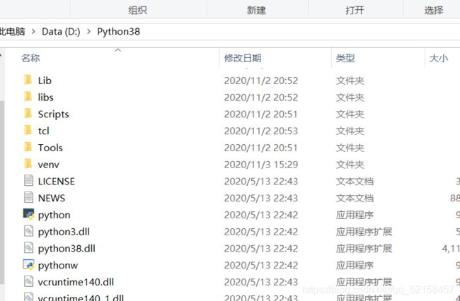The width and height of the screenshot is (460, 301).
Task: Open the 新建 ribbon group
Action: pos(256,11)
